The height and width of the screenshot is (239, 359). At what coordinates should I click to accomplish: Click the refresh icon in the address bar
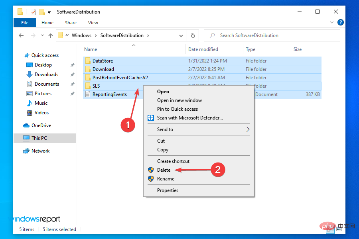click(x=193, y=35)
